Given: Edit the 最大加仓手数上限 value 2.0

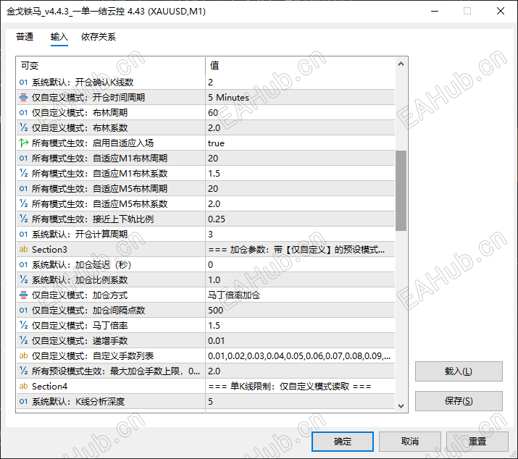Looking at the screenshot, I should tap(300, 371).
